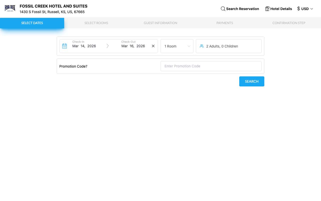Select the Confirmation Step tab

tap(289, 23)
